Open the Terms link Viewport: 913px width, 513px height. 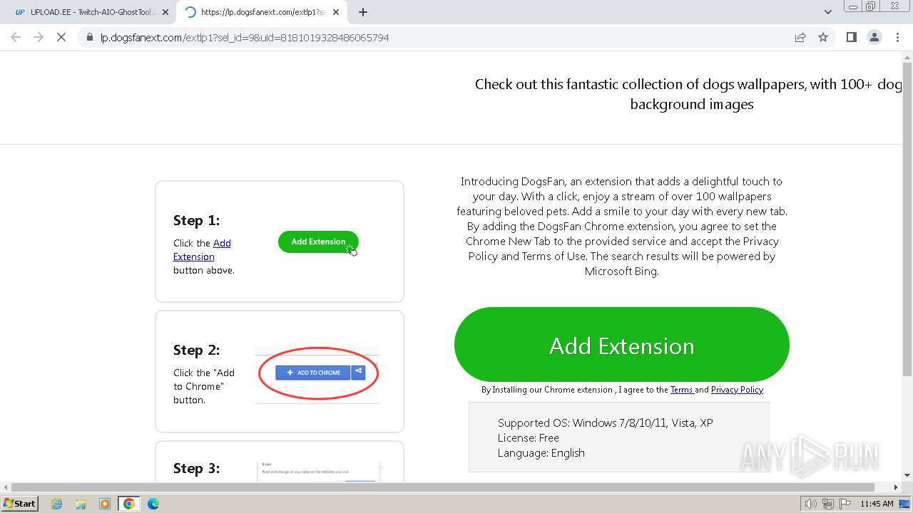point(681,390)
